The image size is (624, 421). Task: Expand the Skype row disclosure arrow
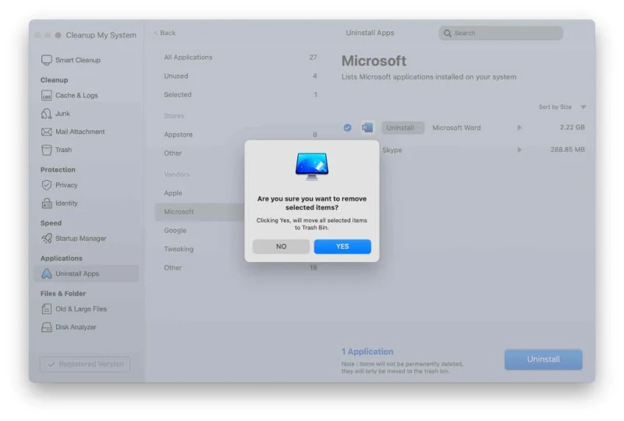pyautogui.click(x=519, y=150)
